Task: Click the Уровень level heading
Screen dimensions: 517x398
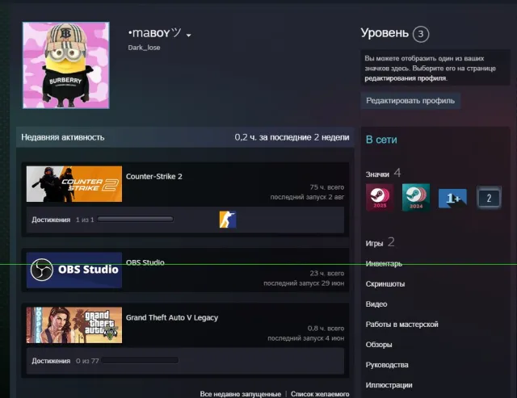Action: pyautogui.click(x=385, y=33)
